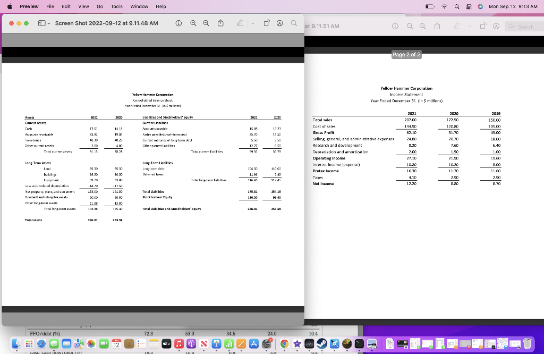The width and height of the screenshot is (544, 354).
Task: Open the Apple menu
Action: pos(10,6)
